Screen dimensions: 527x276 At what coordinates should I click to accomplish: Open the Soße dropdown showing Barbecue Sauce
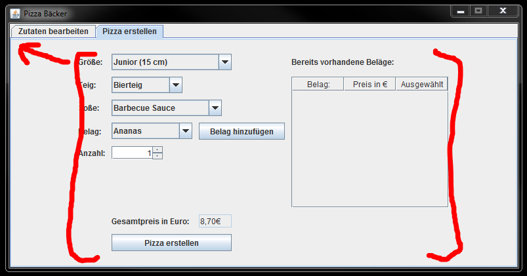tap(215, 108)
